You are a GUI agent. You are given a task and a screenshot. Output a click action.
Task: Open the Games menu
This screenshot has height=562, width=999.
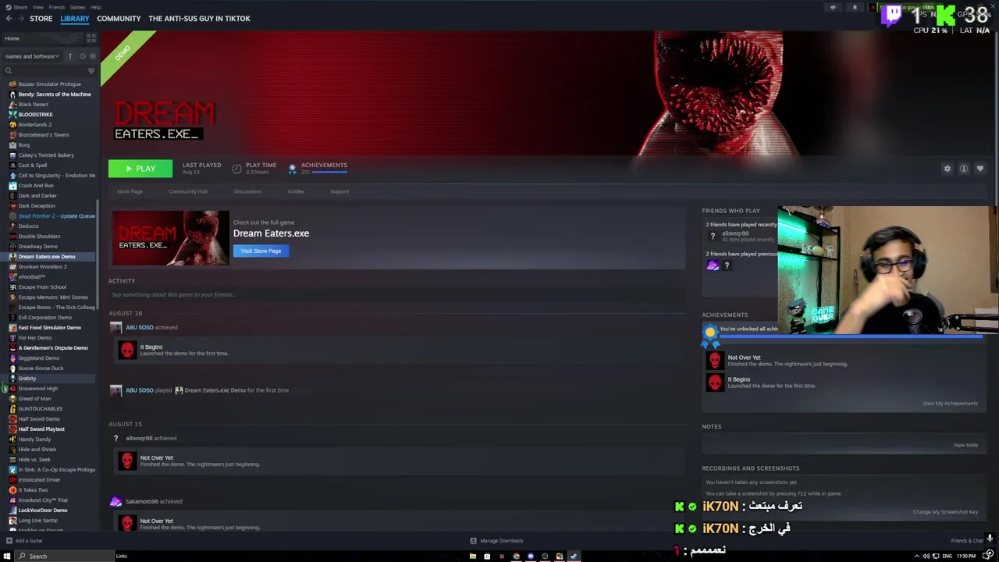[77, 7]
